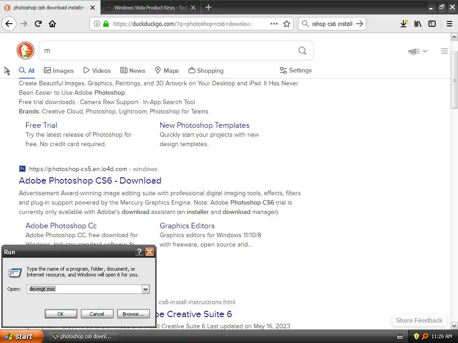Open the downloads arrow panel
Viewport: 458px width, 343px height.
tap(404, 24)
